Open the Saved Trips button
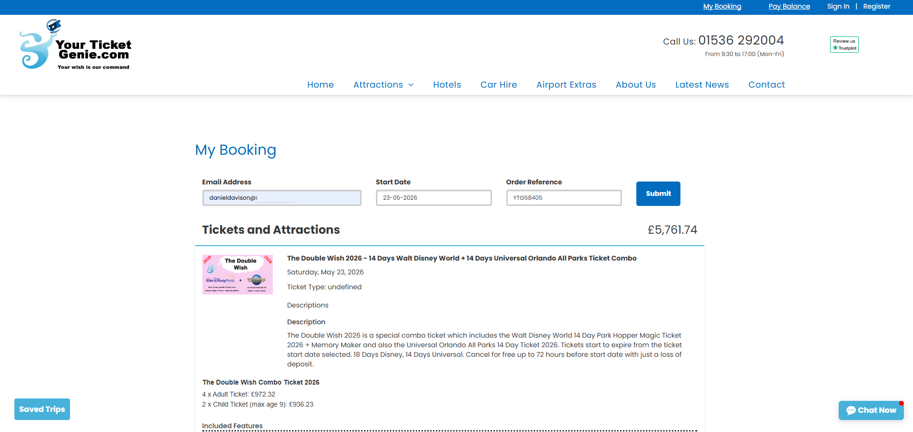Screen dimensions: 913x432 [42, 409]
